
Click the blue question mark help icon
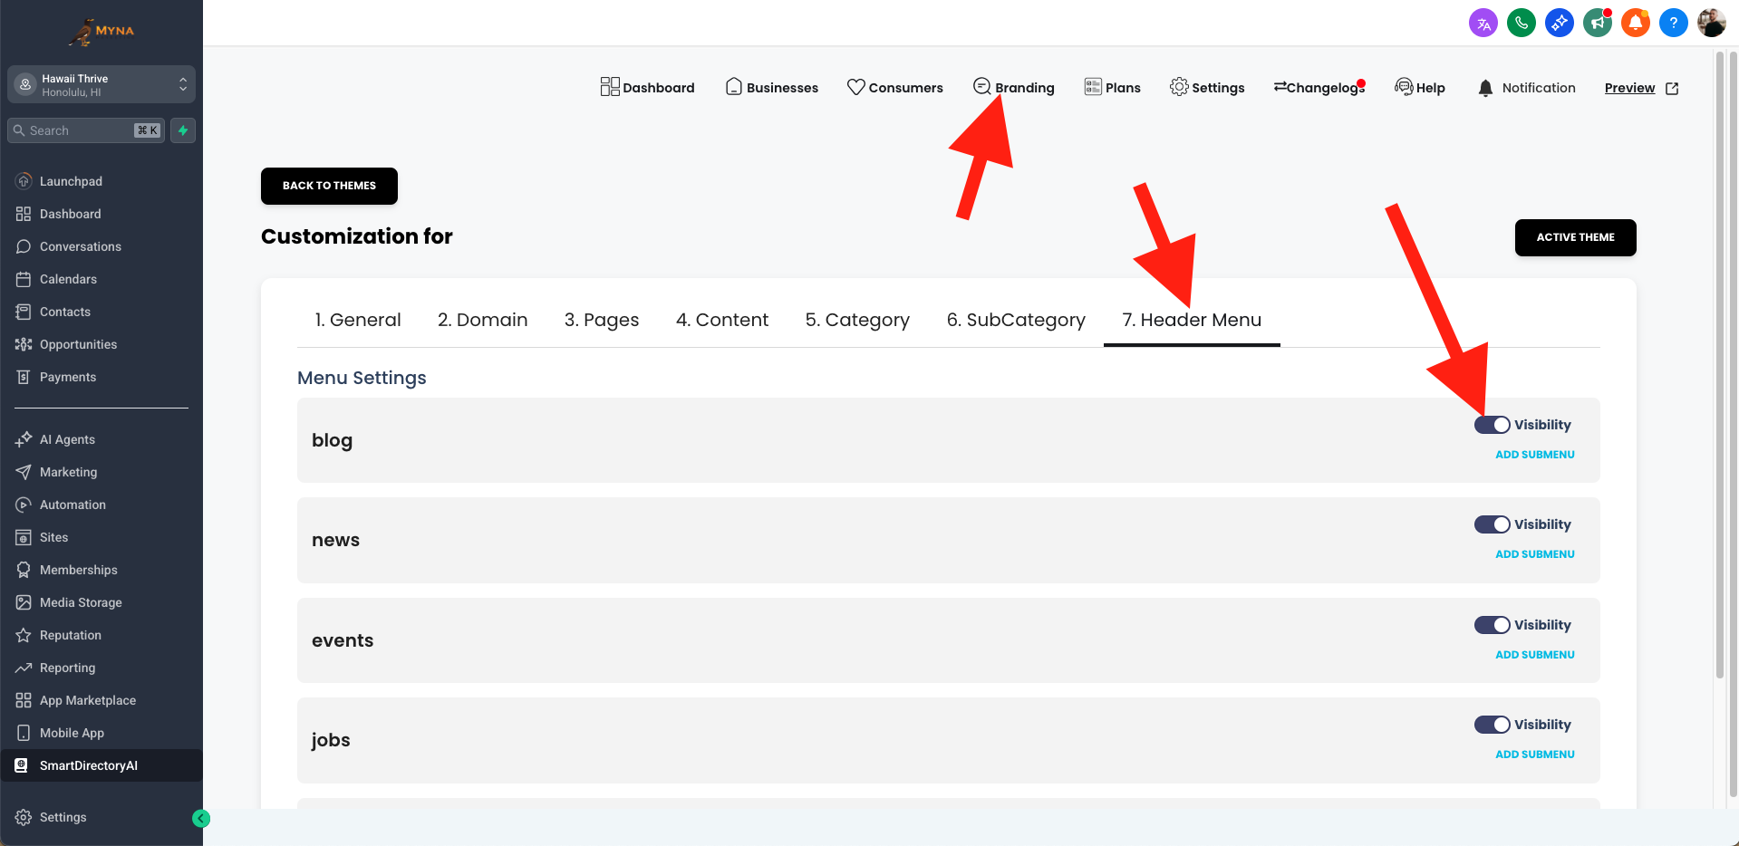coord(1674,24)
